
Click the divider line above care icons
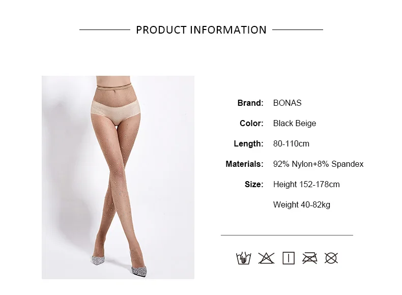tap(287, 235)
